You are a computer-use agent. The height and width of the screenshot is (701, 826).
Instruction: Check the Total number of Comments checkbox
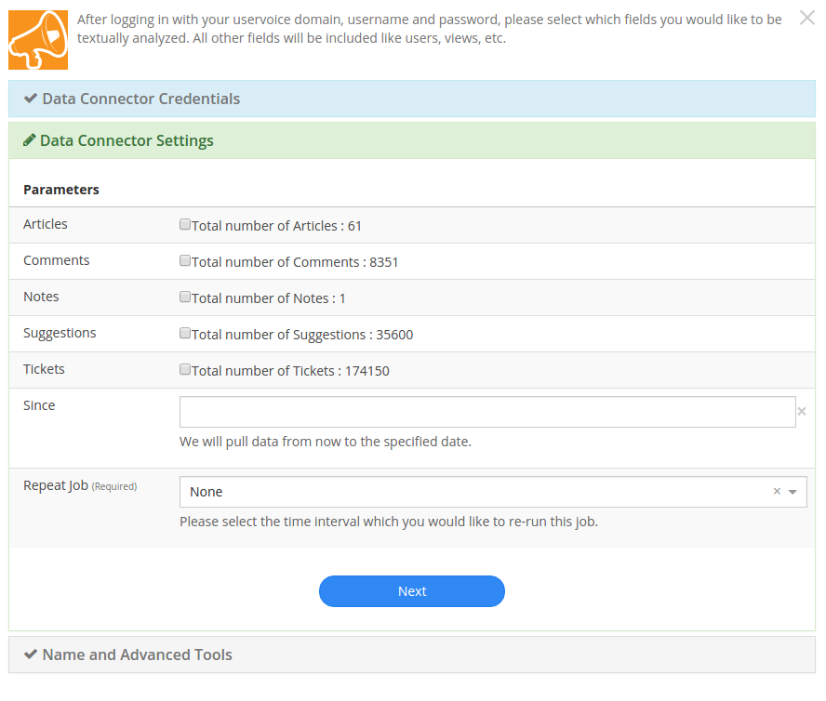pos(185,260)
